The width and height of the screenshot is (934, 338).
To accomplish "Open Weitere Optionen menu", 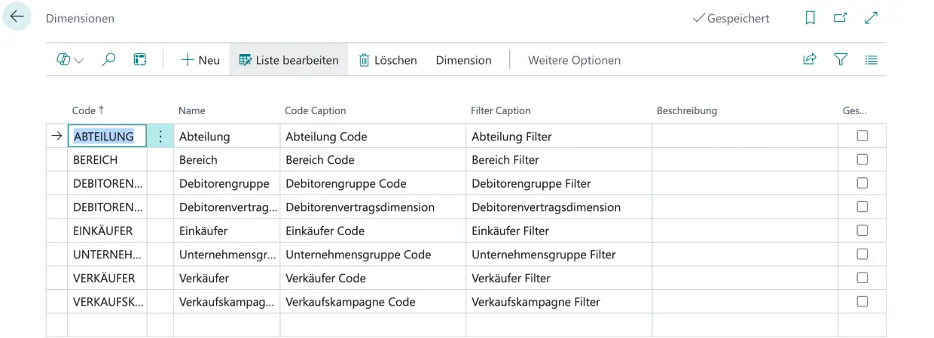I will pos(574,60).
